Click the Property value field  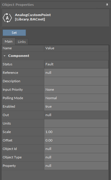click(x=76, y=166)
